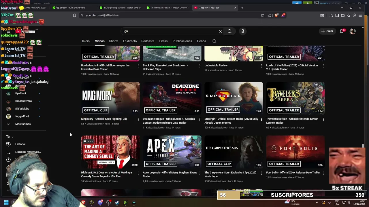The image size is (369, 207).
Task: Start voice search with the microphone icon
Action: point(242,31)
